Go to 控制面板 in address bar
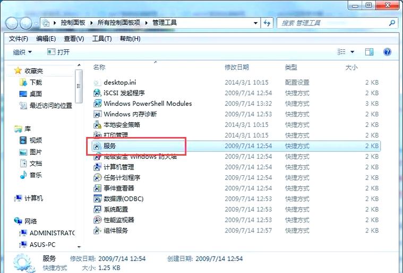Image resolution: width=403 pixels, height=273 pixels. point(73,23)
